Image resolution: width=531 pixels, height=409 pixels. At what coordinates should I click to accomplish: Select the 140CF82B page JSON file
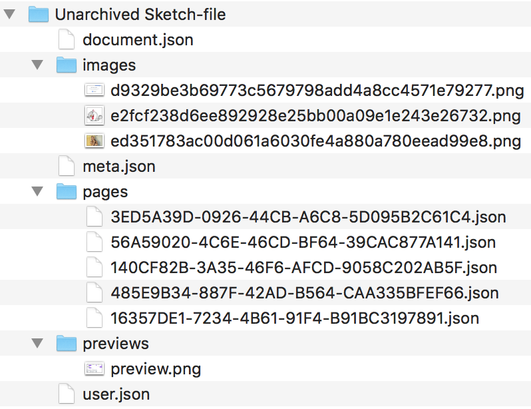(x=303, y=267)
